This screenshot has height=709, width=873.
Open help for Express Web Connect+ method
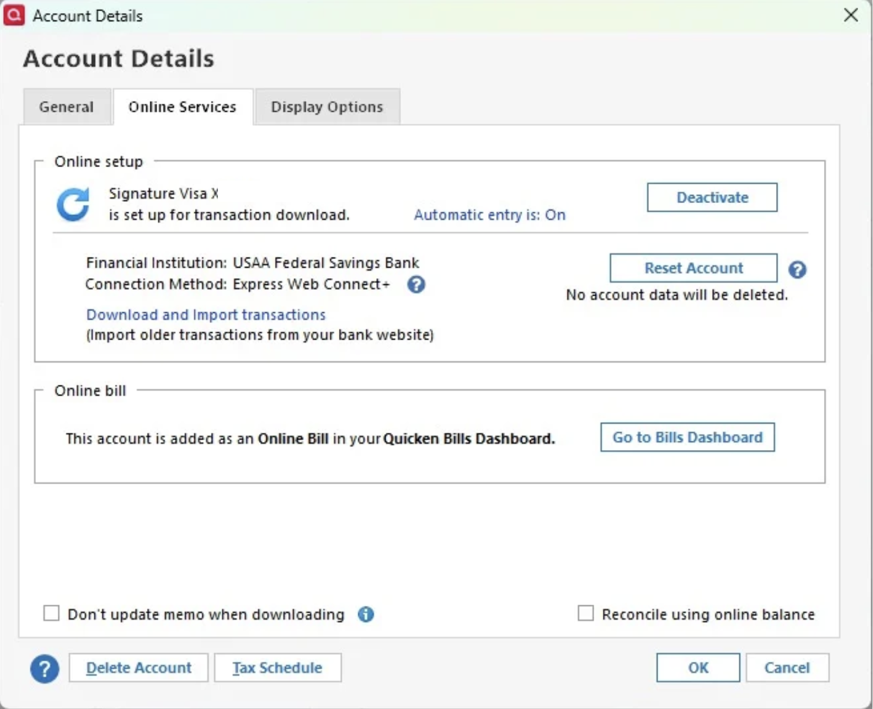point(416,284)
